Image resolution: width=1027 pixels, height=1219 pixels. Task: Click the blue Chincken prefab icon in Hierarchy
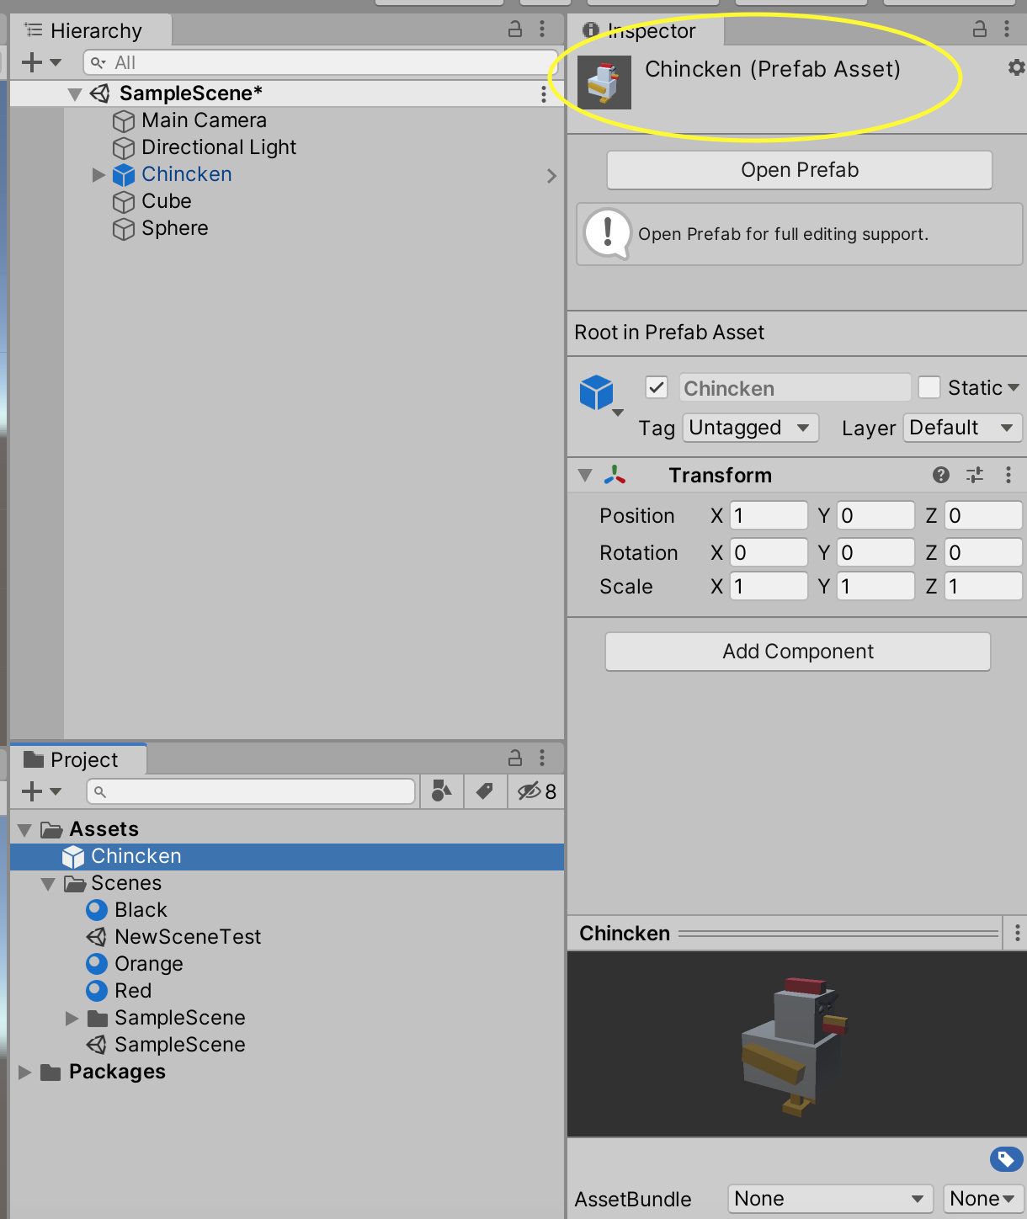(x=124, y=175)
